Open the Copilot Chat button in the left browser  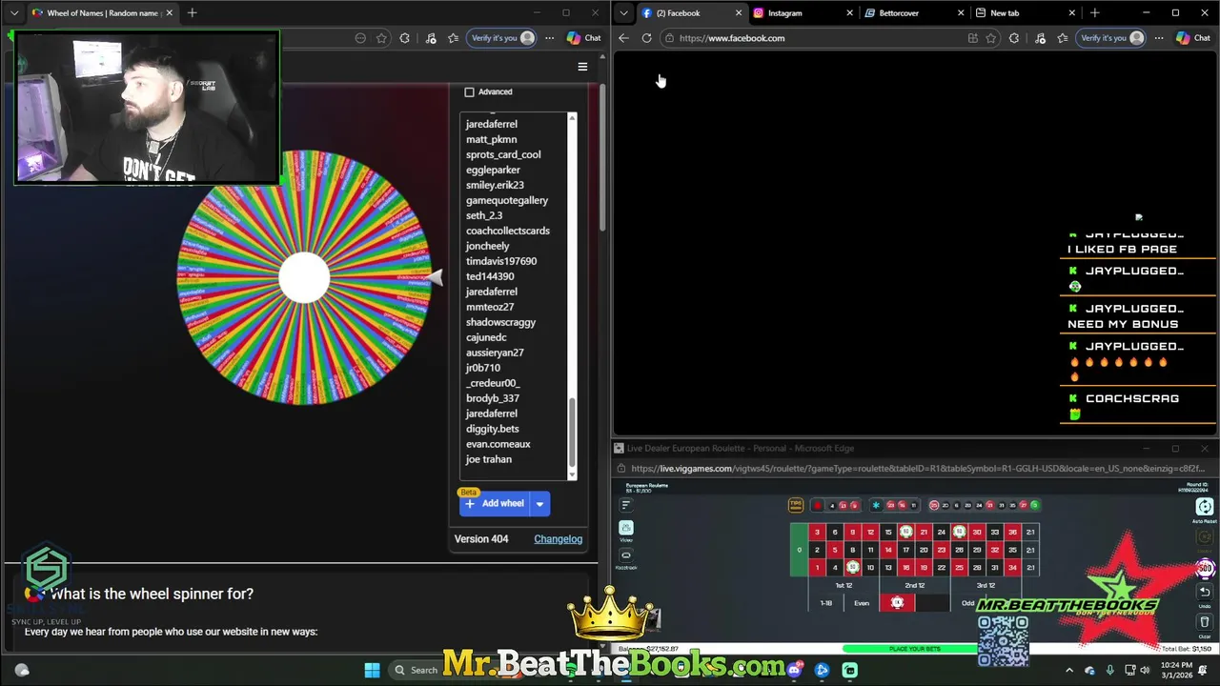[x=583, y=38]
